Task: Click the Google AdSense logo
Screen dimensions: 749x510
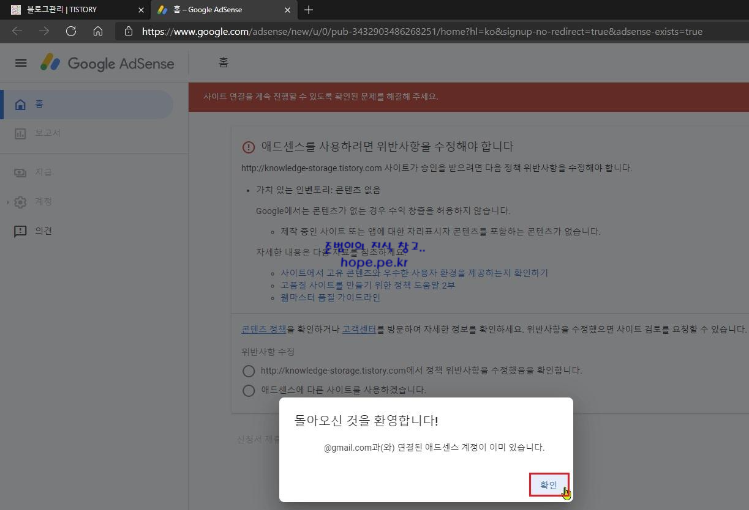Action: pos(107,63)
